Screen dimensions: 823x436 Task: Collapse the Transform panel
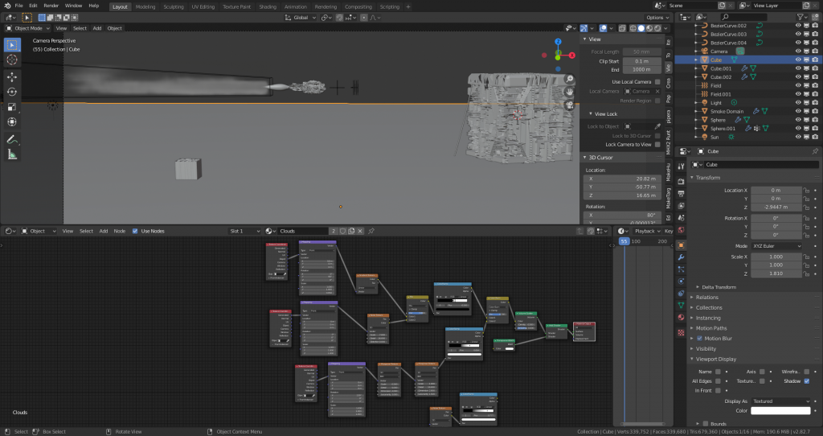click(x=692, y=178)
